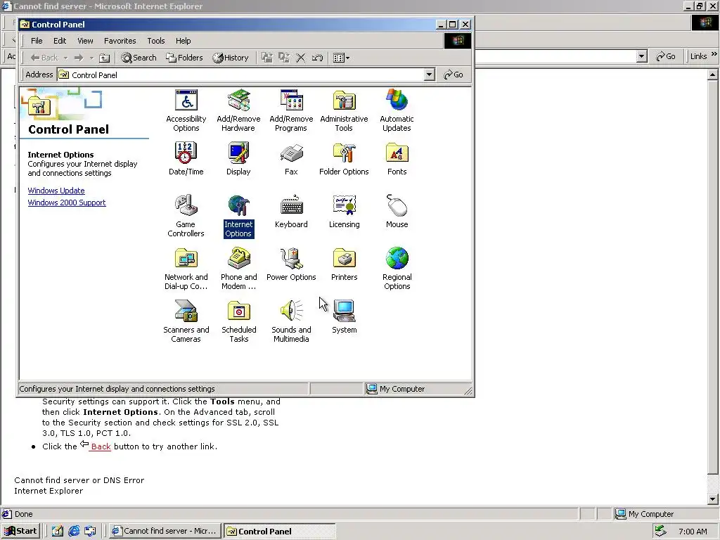Open Accessibility Options applet
This screenshot has height=540, width=720.
click(186, 110)
